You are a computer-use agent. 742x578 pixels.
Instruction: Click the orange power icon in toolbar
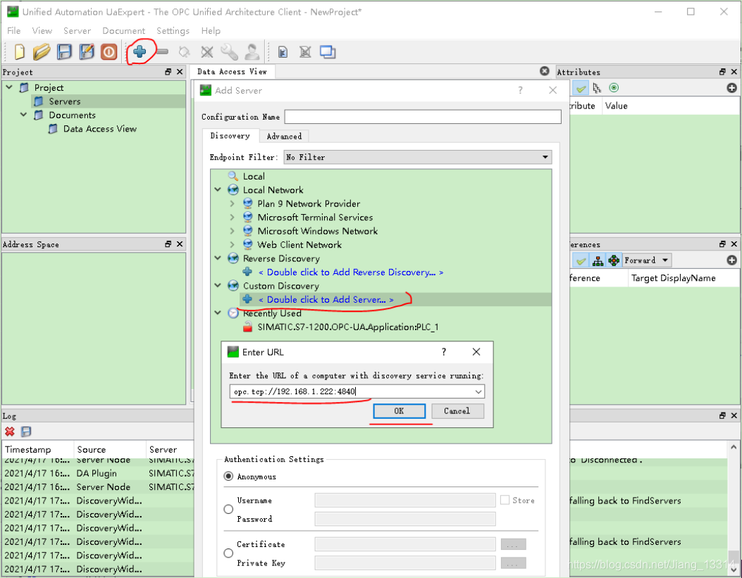(109, 51)
